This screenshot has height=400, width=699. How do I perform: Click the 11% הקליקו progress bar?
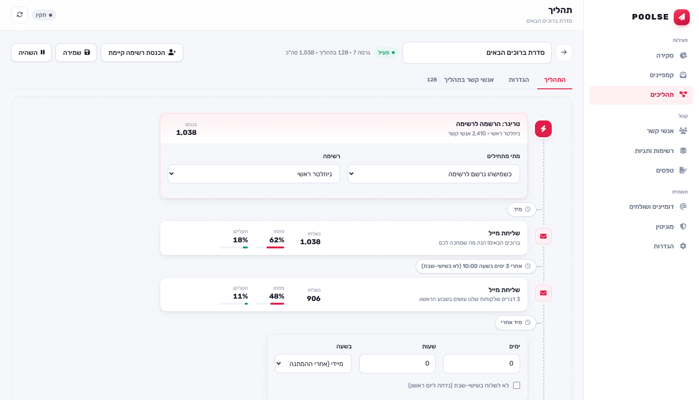click(x=233, y=304)
